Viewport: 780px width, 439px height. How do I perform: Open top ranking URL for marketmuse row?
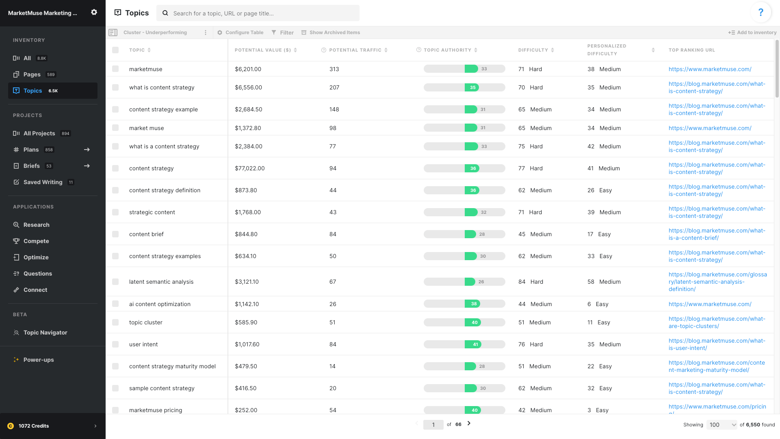[x=710, y=69]
